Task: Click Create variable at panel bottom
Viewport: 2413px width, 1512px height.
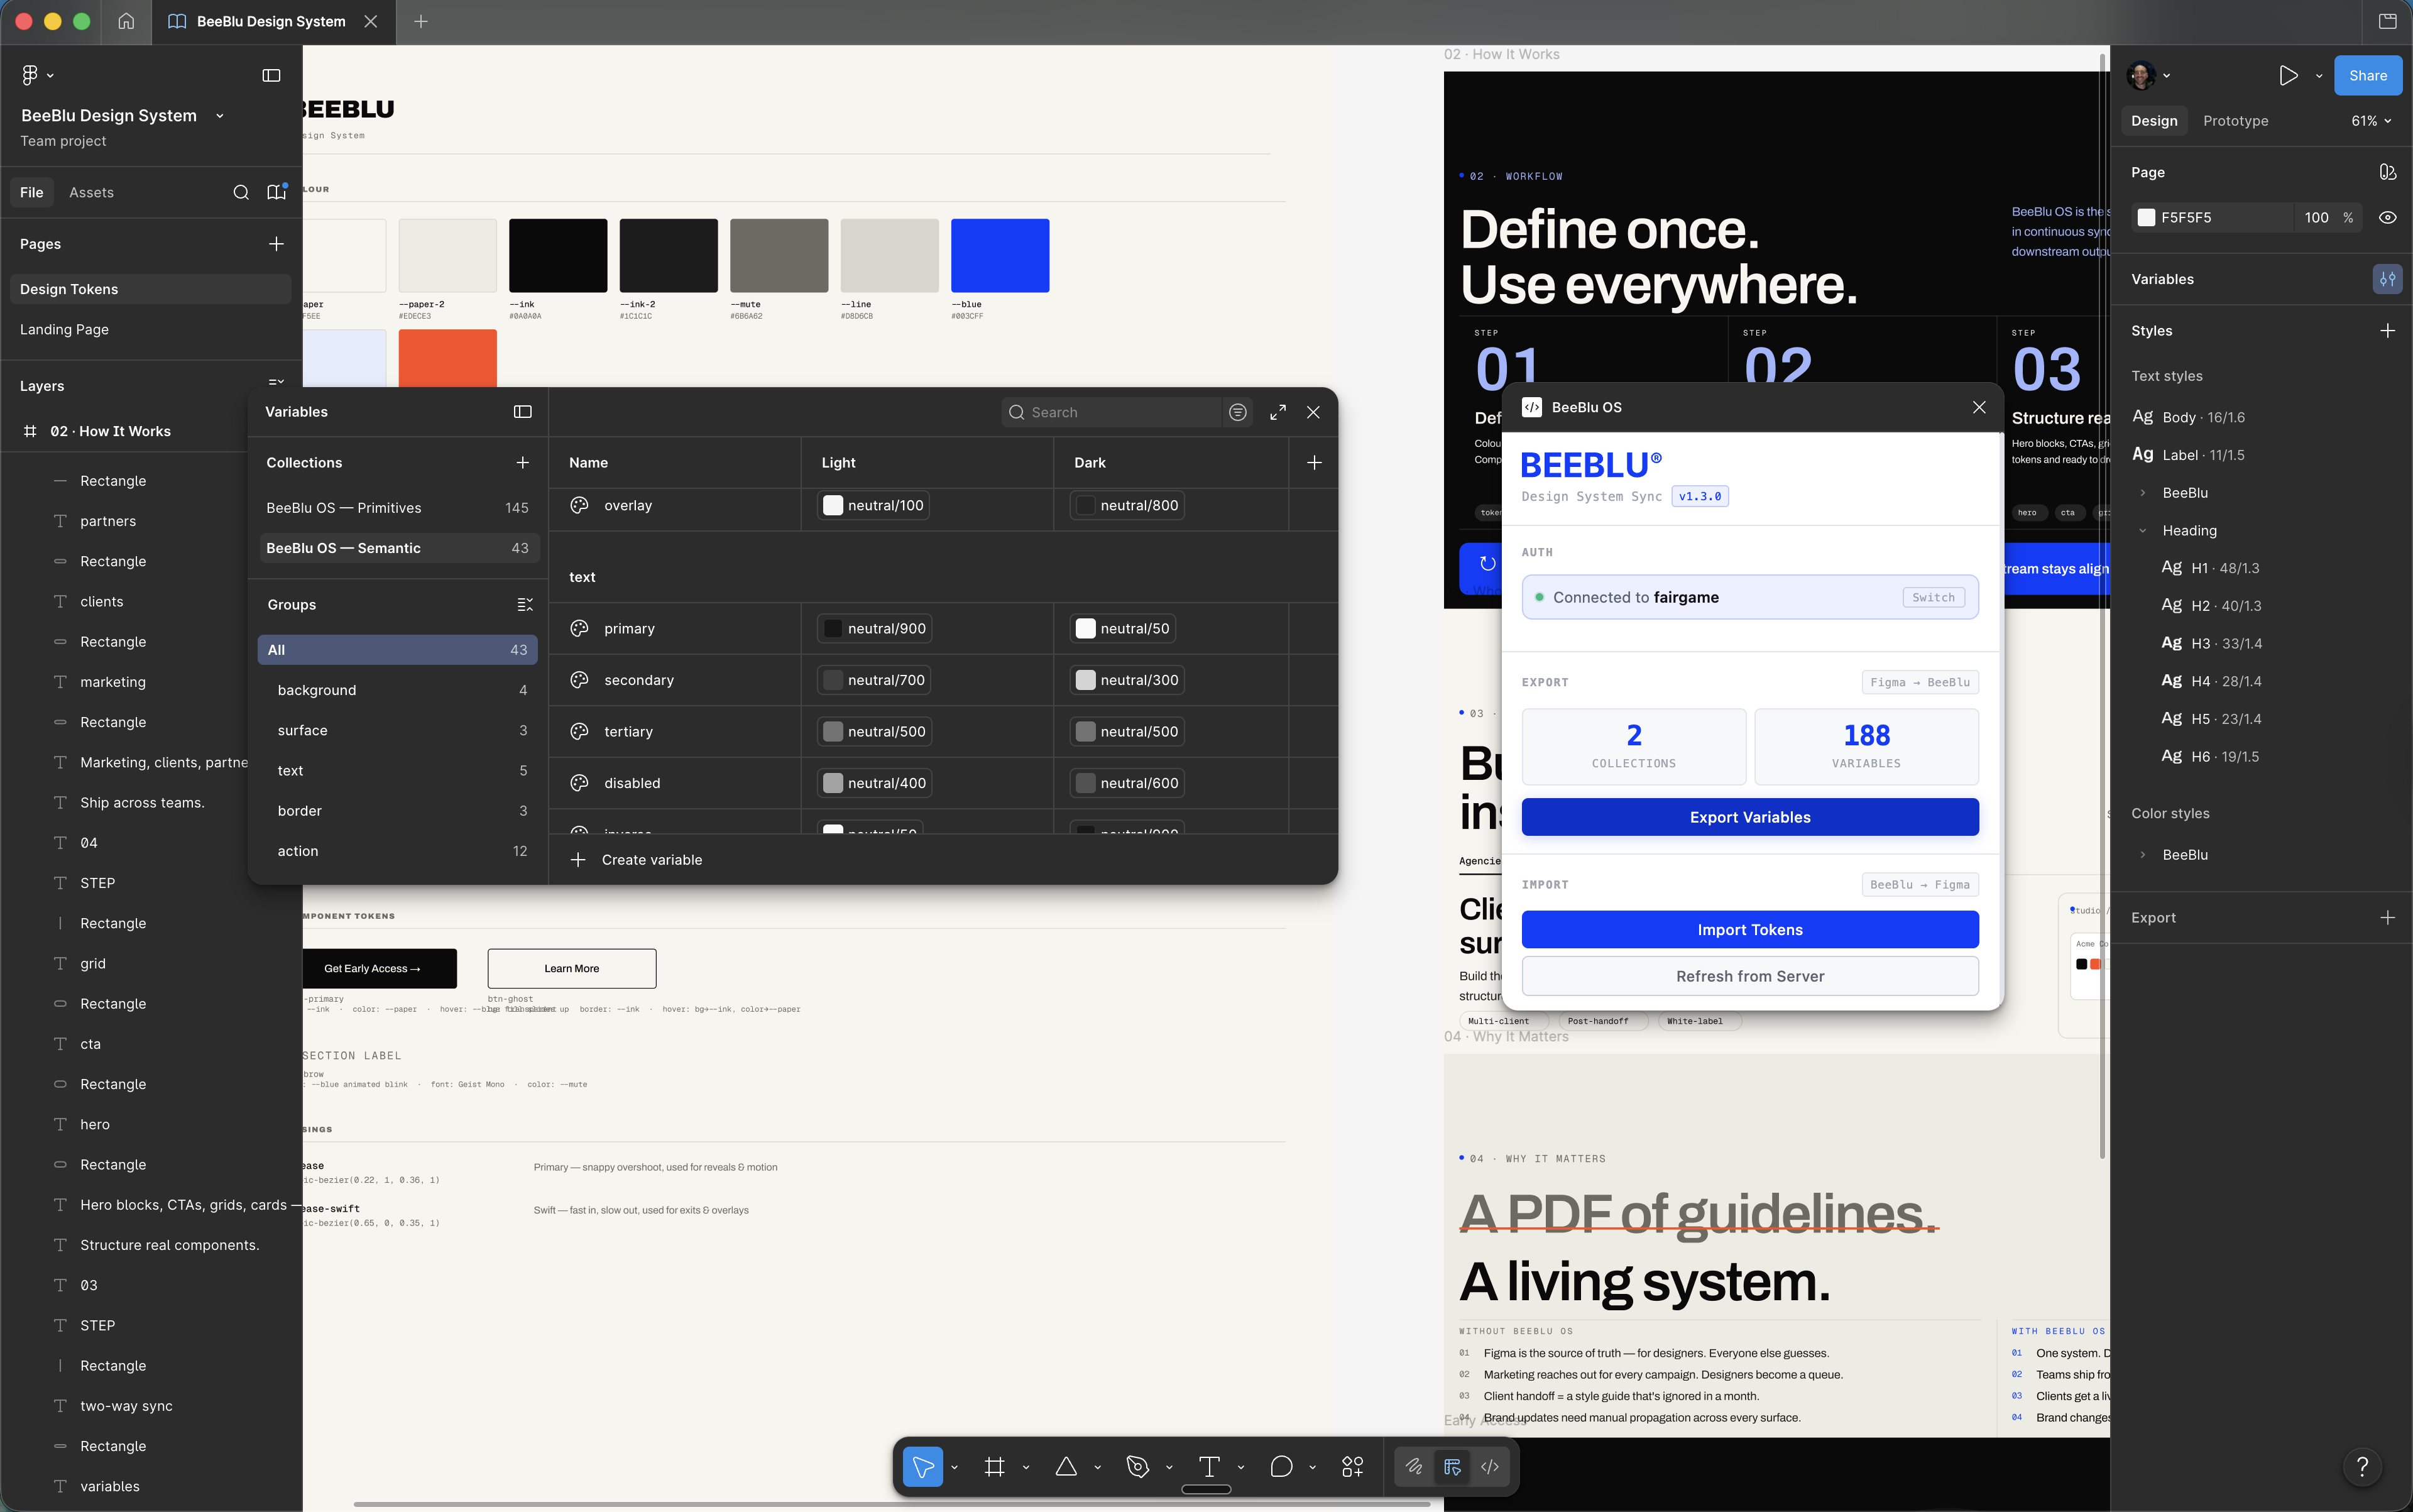Action: pos(636,860)
